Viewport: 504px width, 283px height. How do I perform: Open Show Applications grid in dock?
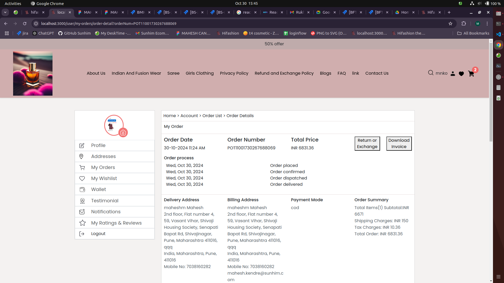[x=498, y=277]
